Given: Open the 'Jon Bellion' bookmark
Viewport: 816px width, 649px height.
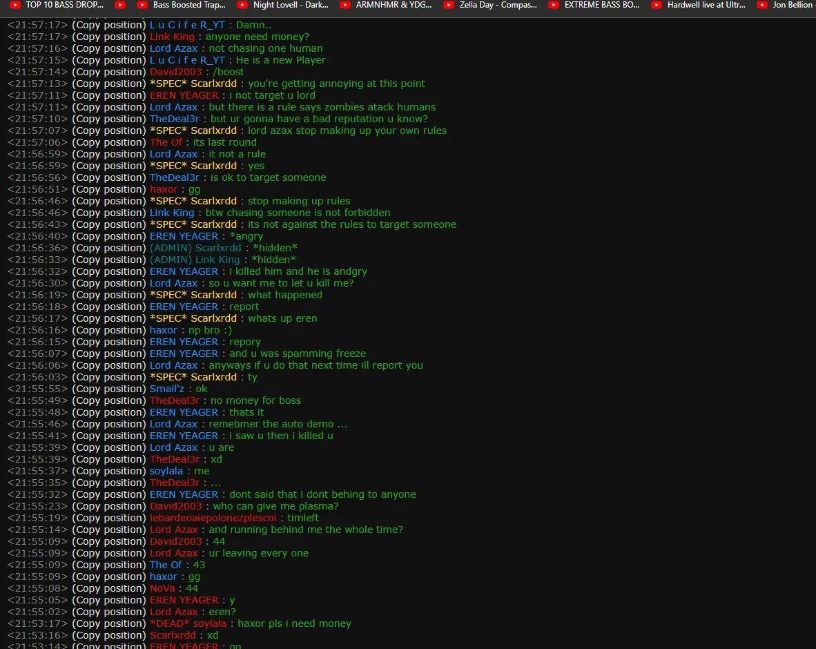Looking at the screenshot, I should tap(786, 5).
